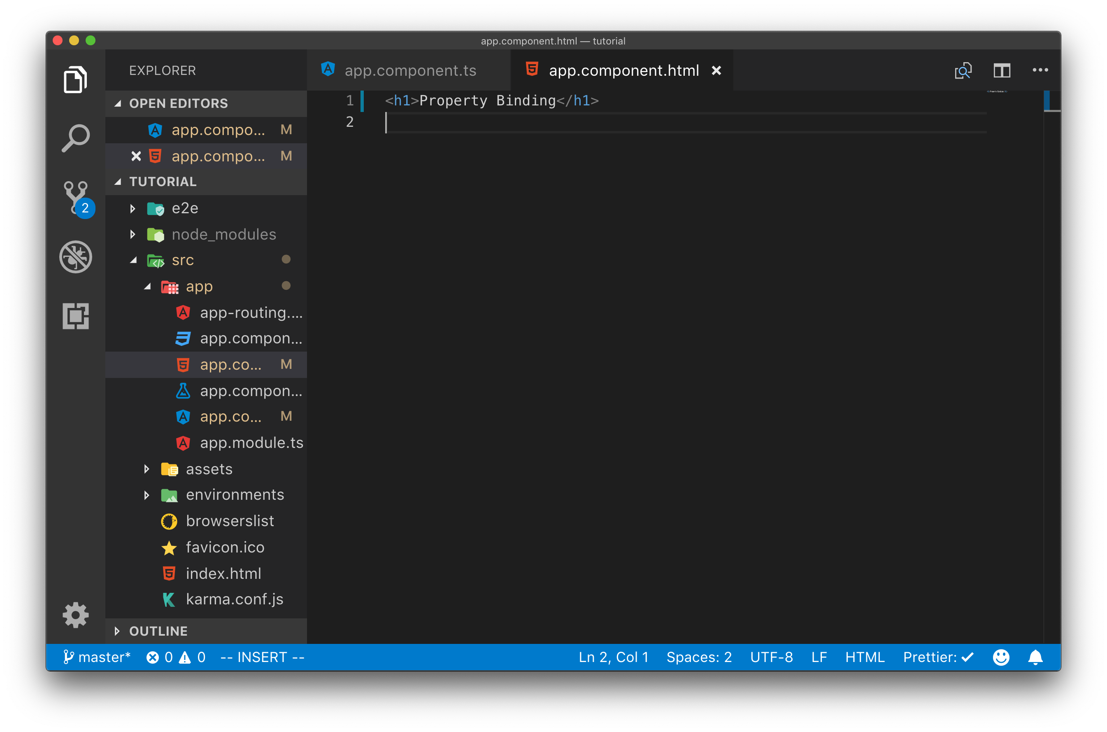This screenshot has height=732, width=1107.
Task: Select the app.component.html tab
Action: pyautogui.click(x=622, y=70)
